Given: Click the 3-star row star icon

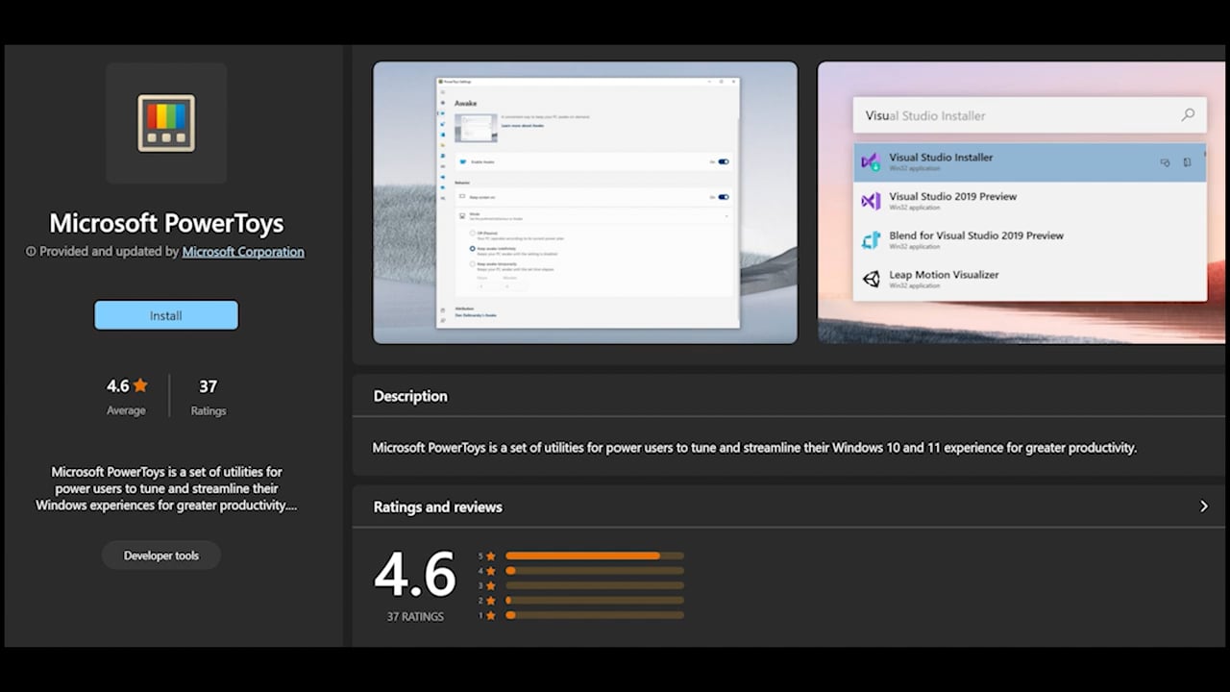Looking at the screenshot, I should 491,585.
